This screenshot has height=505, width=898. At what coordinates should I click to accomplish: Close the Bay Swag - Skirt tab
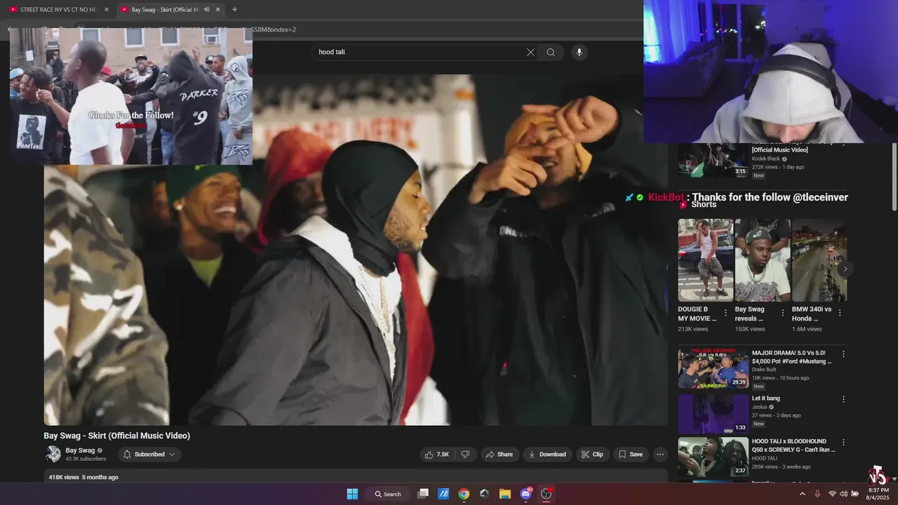pyautogui.click(x=217, y=10)
